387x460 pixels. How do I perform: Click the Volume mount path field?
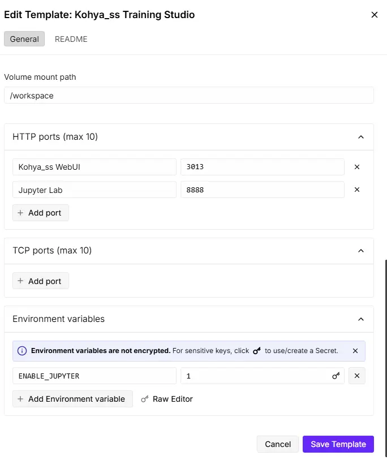tap(188, 96)
